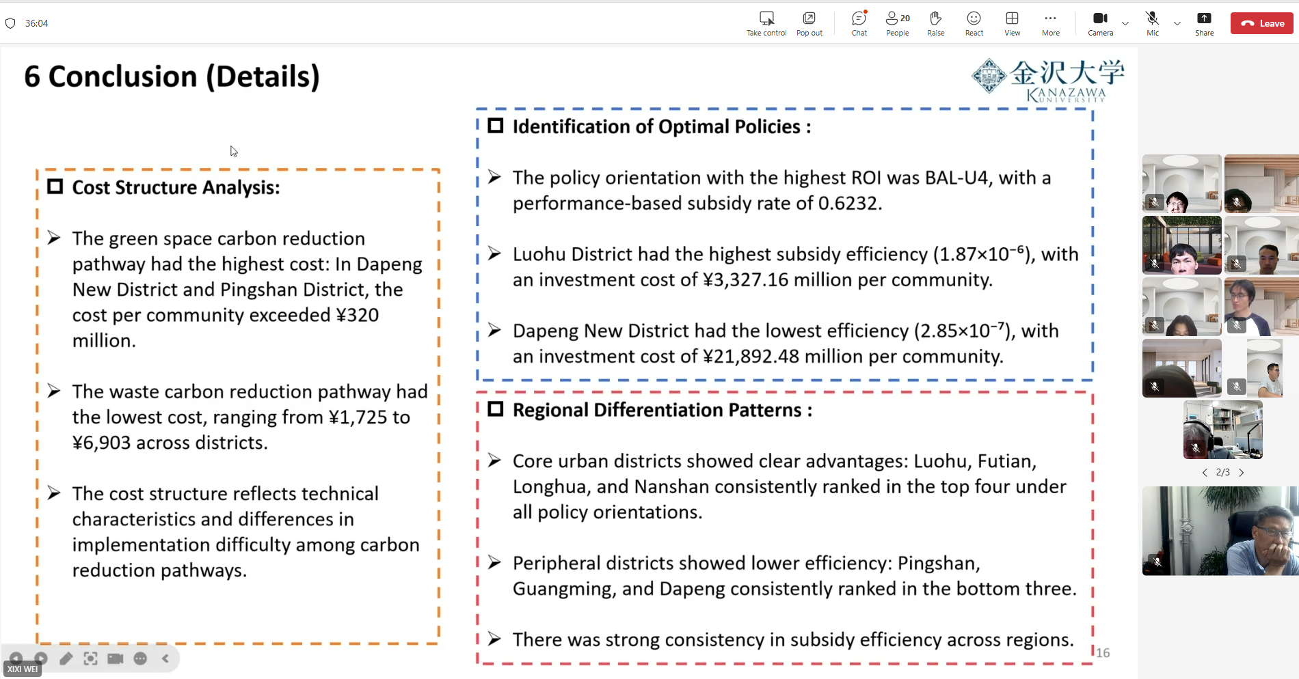Viewport: 1299px width, 679px height.
Task: Click the focus frame icon on slide toolbar
Action: click(x=90, y=659)
